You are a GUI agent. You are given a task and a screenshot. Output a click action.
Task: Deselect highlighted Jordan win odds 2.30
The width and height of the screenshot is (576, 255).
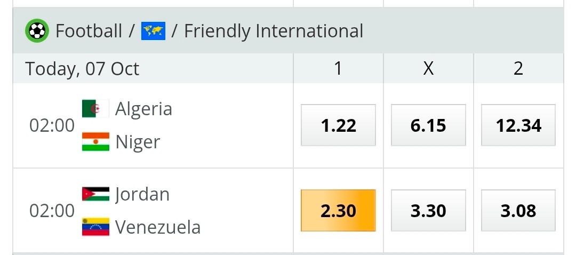click(338, 211)
